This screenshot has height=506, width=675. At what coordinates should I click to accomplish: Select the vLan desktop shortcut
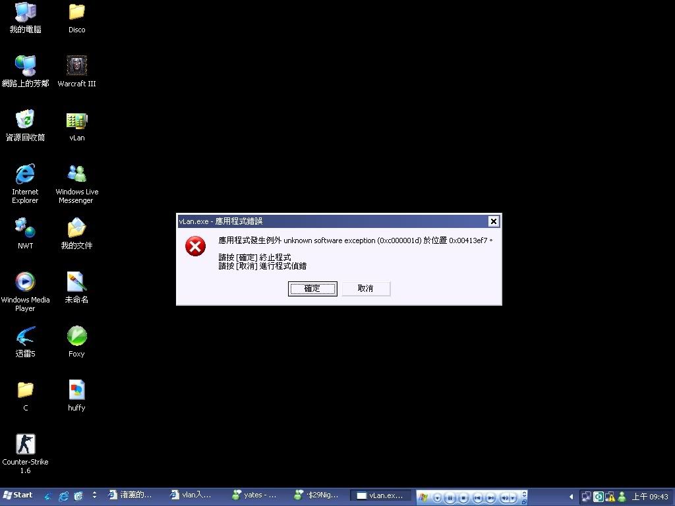pos(77,121)
